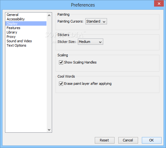Uncheck Erase paint layer after applying
166x148 pixels.
61,84
